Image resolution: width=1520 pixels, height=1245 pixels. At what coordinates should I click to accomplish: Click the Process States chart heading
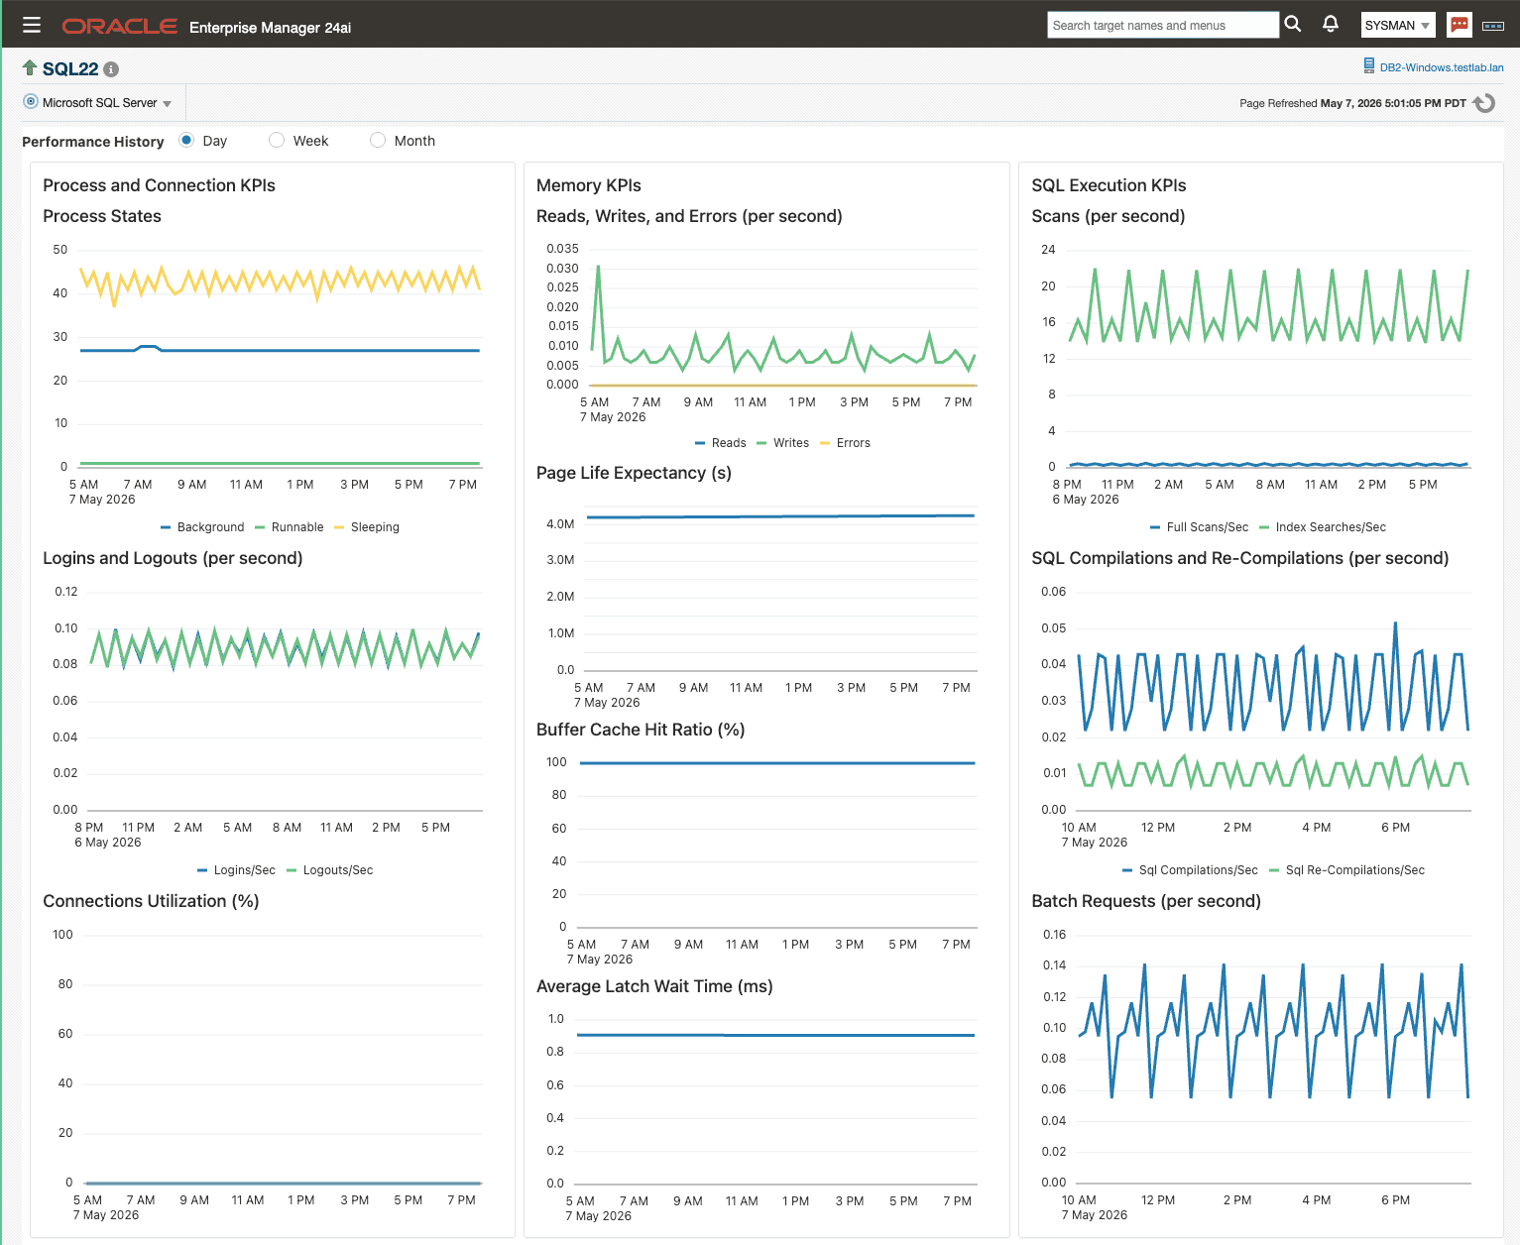(x=102, y=216)
